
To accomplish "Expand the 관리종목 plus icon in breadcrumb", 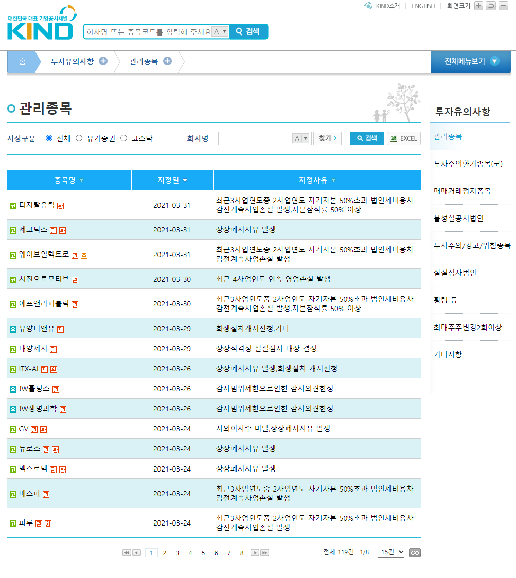I will pyautogui.click(x=167, y=61).
